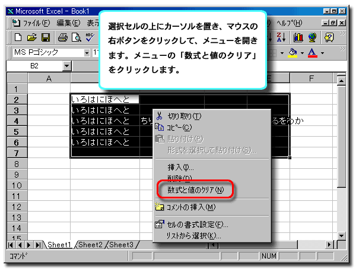The width and height of the screenshot is (356, 271).
Task: Click the NUM status bar indicator
Action: (269, 256)
